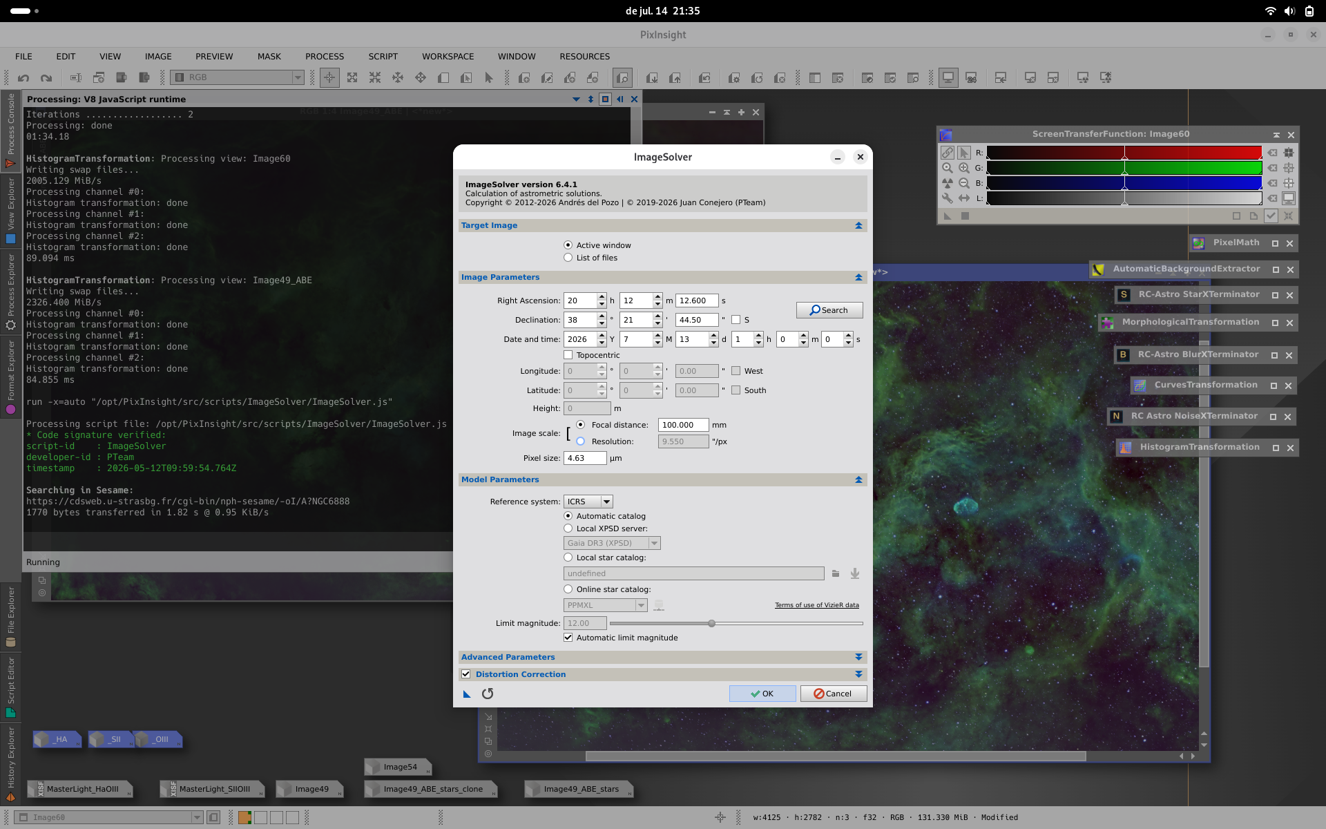The height and width of the screenshot is (829, 1326).
Task: Click the Zoom to Fit toolbar icon
Action: [352, 78]
